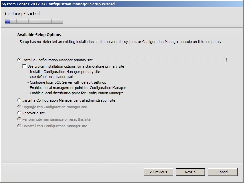Click the 'Enable a local distribution point' line
The image size is (244, 183).
coord(76,93)
